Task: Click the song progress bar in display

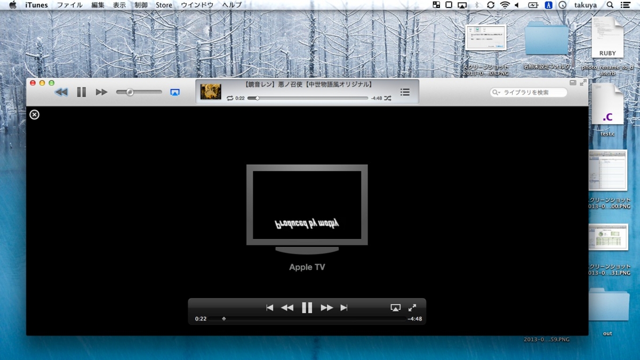Action: tap(308, 98)
